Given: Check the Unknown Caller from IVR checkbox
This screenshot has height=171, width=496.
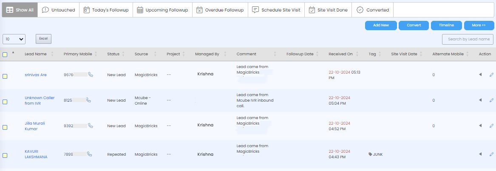Looking at the screenshot, I should [x=5, y=102].
